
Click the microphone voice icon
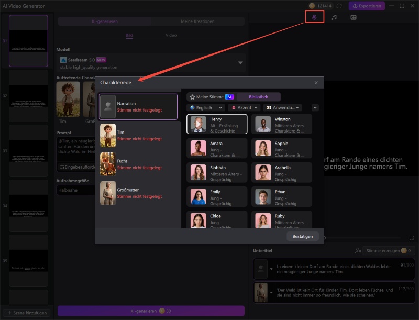tap(314, 17)
